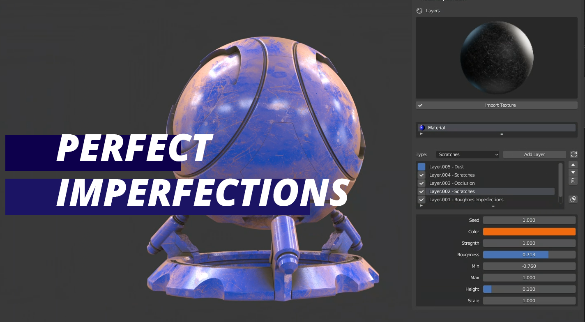Image resolution: width=585 pixels, height=322 pixels.
Task: Toggle the Layer.001 - Roughnes Imperfections checkbox
Action: 421,200
